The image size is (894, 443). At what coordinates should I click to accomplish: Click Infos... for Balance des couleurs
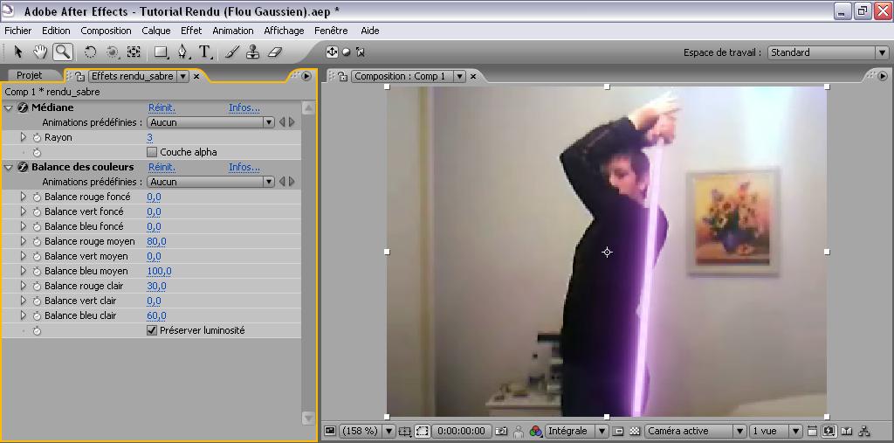point(244,167)
